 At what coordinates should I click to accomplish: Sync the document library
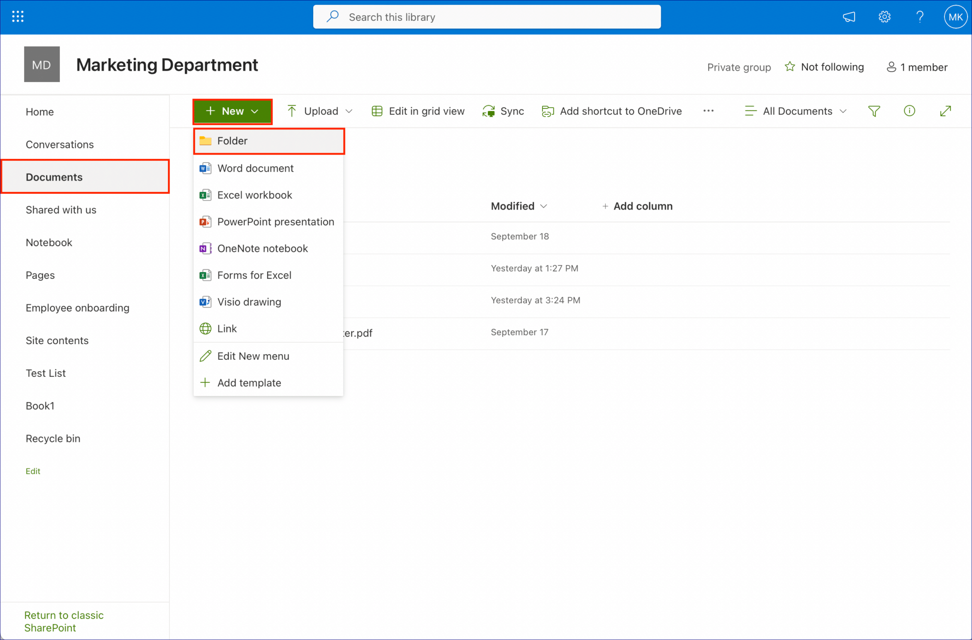[503, 111]
